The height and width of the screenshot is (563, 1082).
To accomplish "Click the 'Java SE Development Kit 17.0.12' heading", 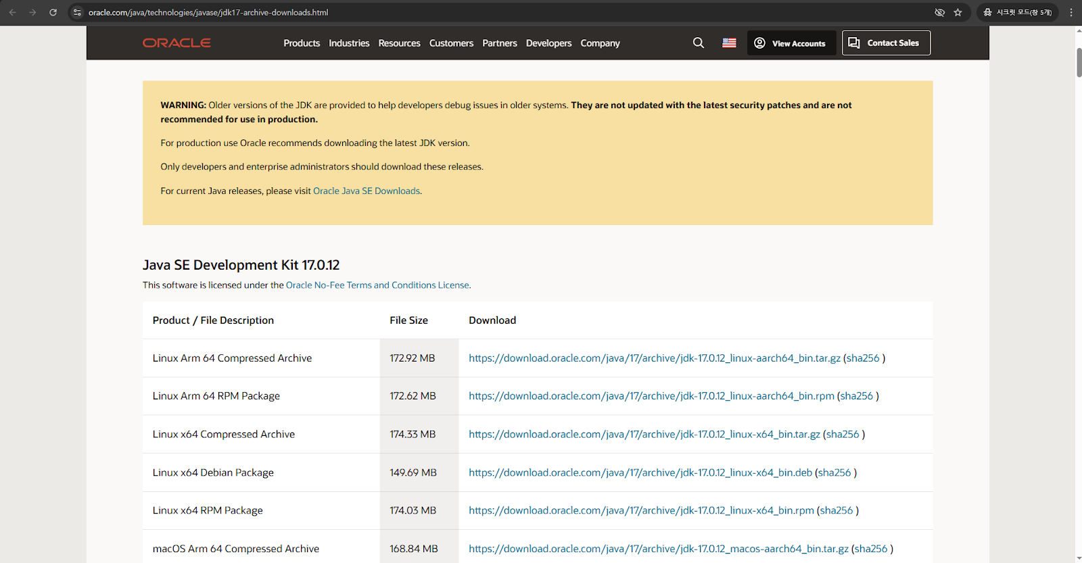I will tap(241, 265).
